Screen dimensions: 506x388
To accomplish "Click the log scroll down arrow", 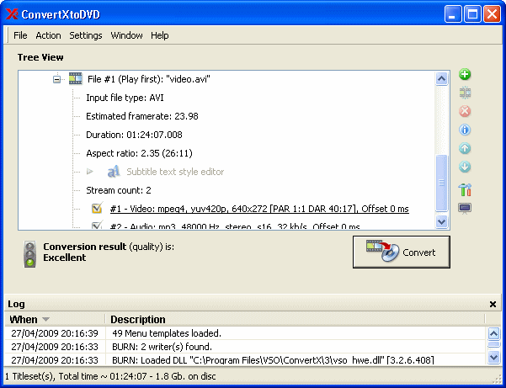I will 493,357.
